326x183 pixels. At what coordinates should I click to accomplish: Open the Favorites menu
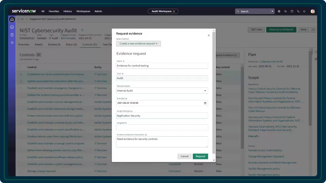click(54, 11)
